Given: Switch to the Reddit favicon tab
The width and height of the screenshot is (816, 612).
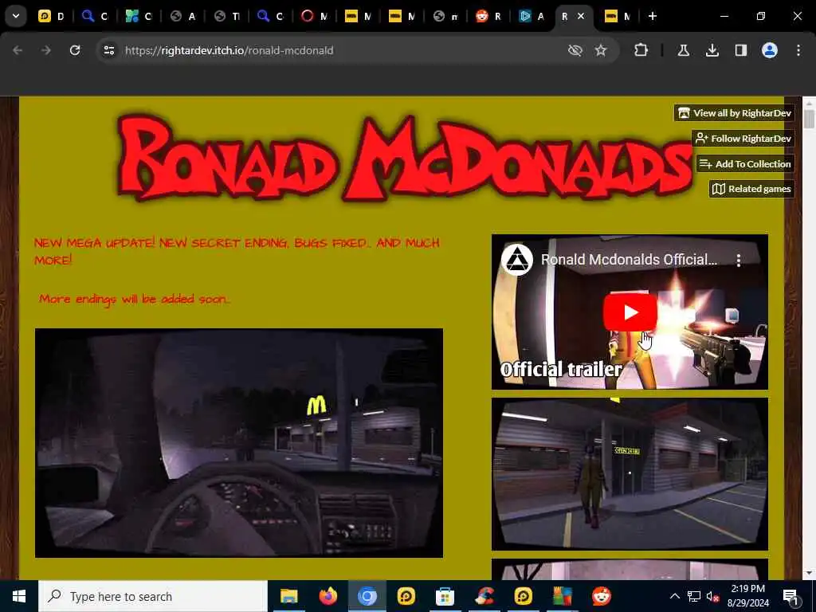Looking at the screenshot, I should pyautogui.click(x=489, y=16).
